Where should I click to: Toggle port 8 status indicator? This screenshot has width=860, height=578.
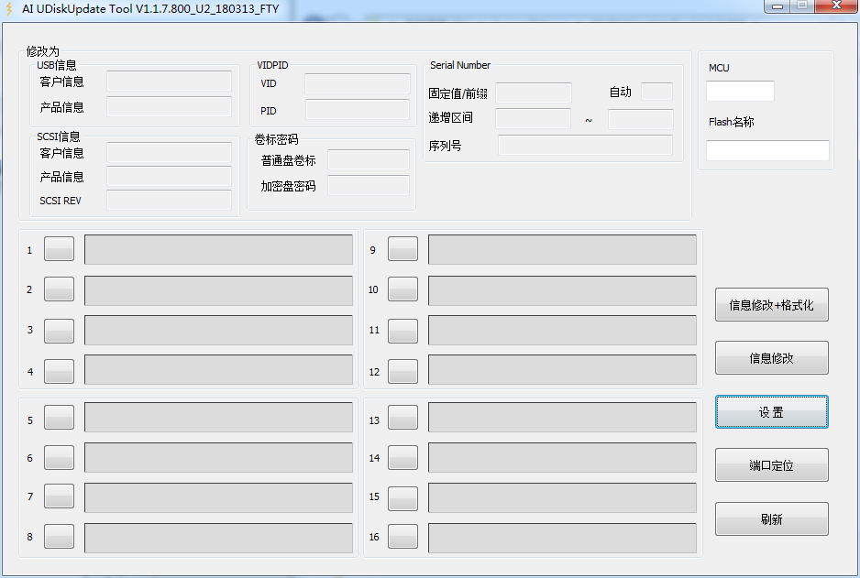point(59,536)
